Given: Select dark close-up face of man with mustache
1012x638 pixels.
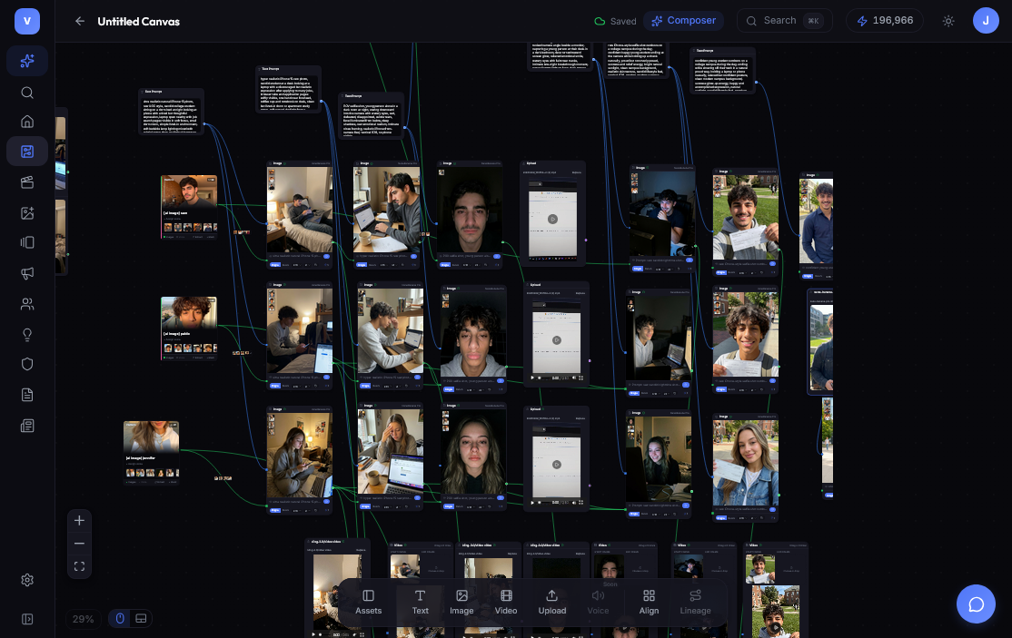Looking at the screenshot, I should point(470,211).
